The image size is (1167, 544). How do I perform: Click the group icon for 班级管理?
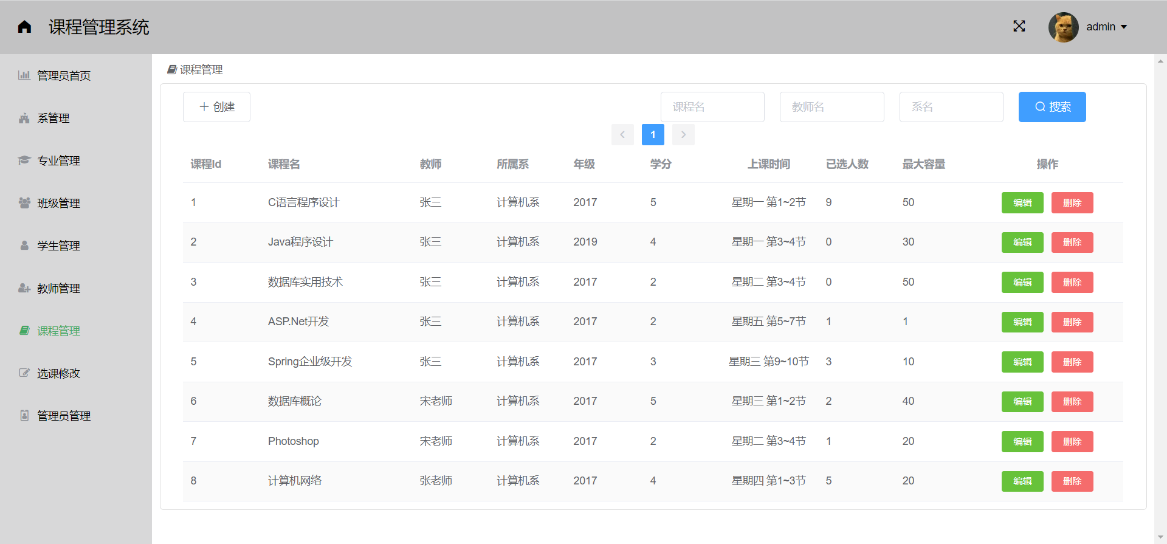24,203
